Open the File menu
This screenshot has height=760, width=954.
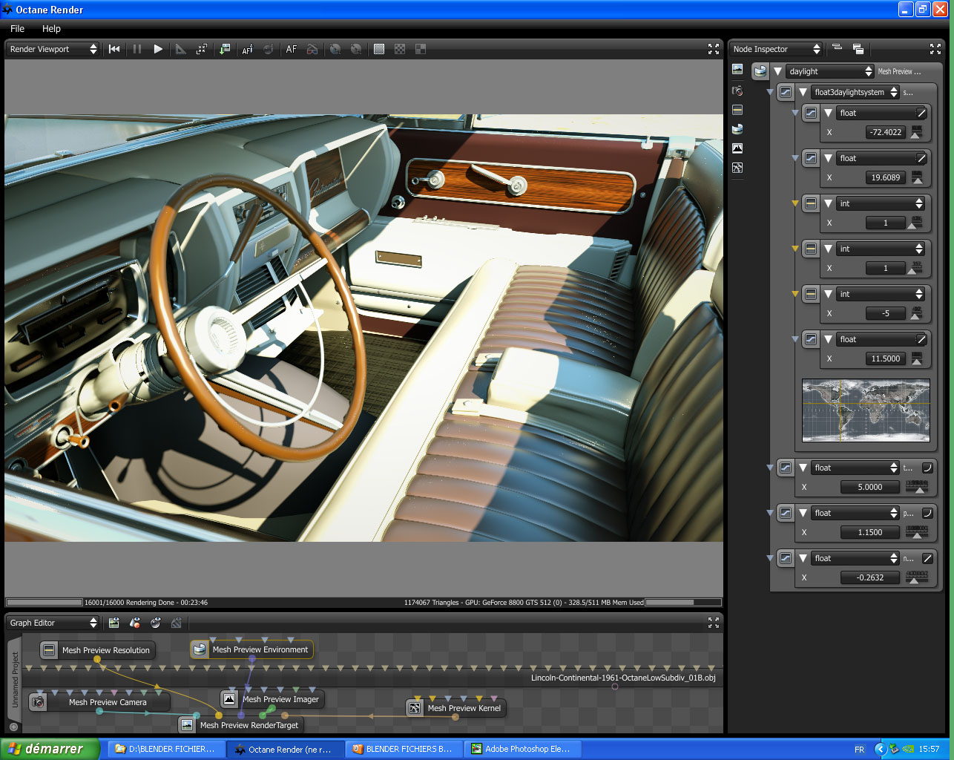17,28
